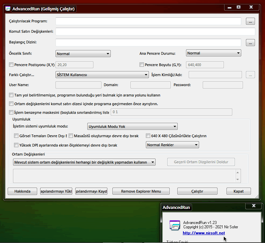Click the User Name field

click(x=78, y=85)
